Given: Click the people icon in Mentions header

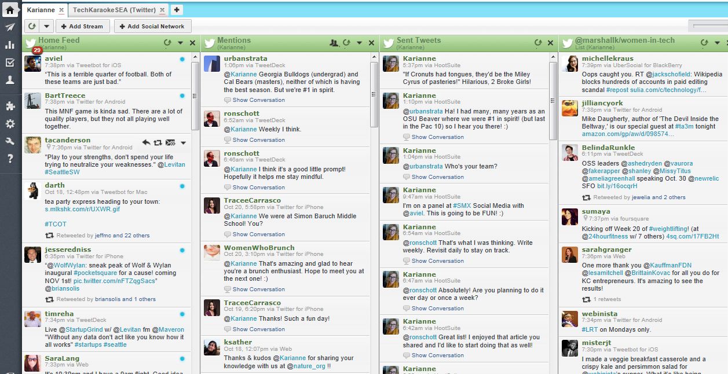Looking at the screenshot, I should [x=334, y=43].
